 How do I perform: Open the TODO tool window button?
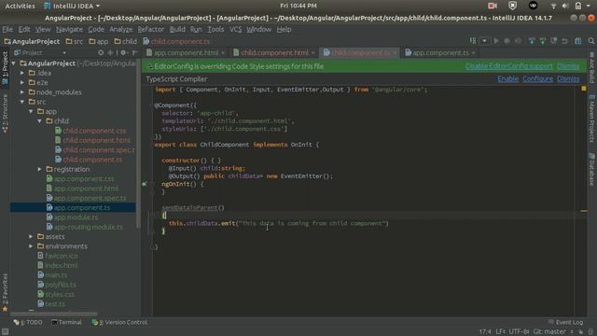tap(28, 322)
